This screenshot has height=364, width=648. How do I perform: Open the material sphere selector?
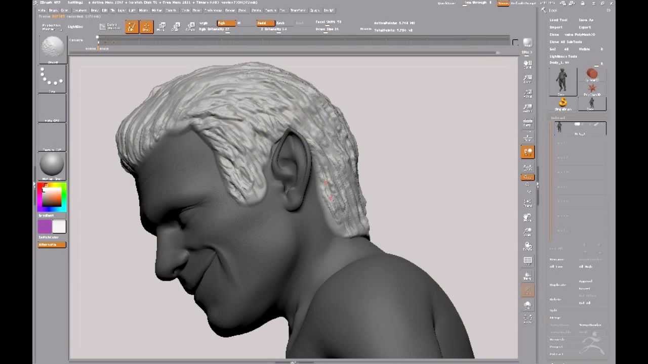[52, 166]
